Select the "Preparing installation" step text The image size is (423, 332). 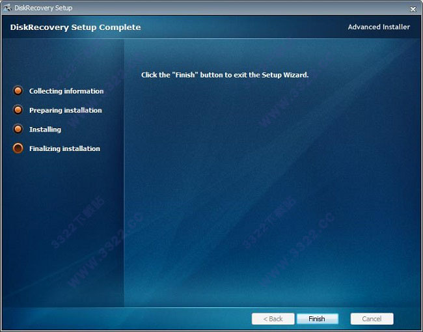click(x=66, y=110)
